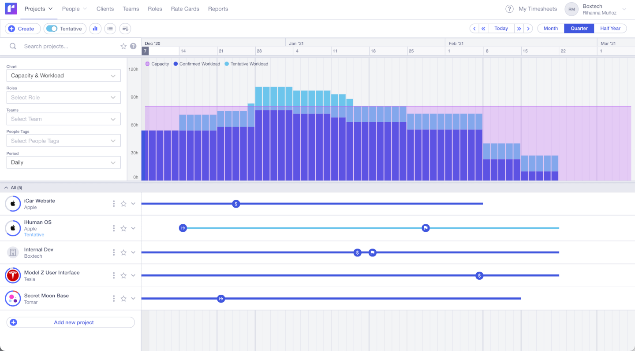Click the Apple logo of iHuman OS
Image resolution: width=635 pixels, height=351 pixels.
pos(13,228)
